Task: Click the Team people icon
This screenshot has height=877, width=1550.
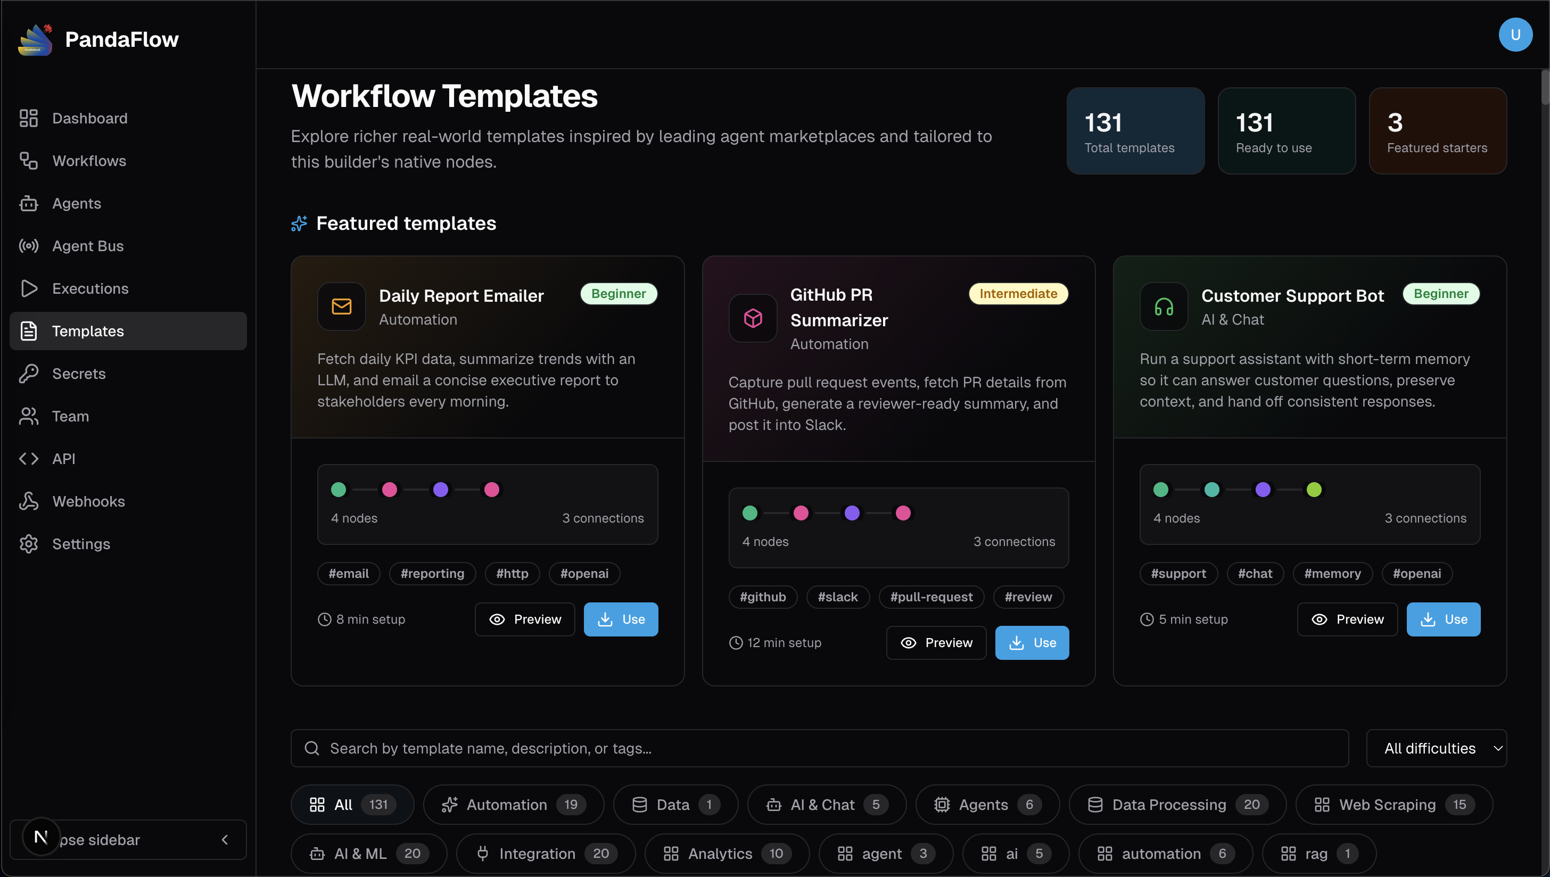Action: pos(29,416)
